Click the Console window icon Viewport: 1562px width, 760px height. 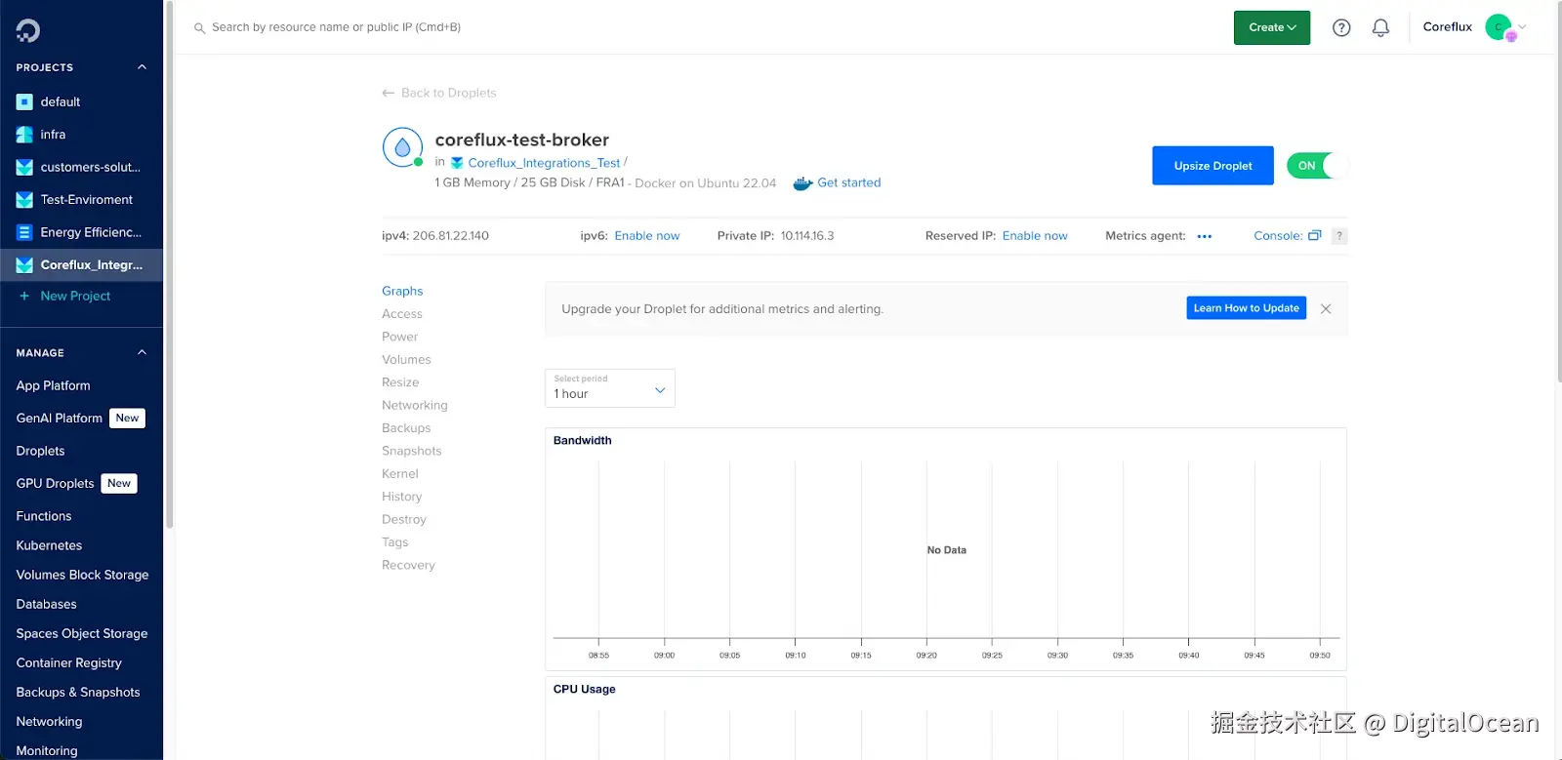[1315, 235]
